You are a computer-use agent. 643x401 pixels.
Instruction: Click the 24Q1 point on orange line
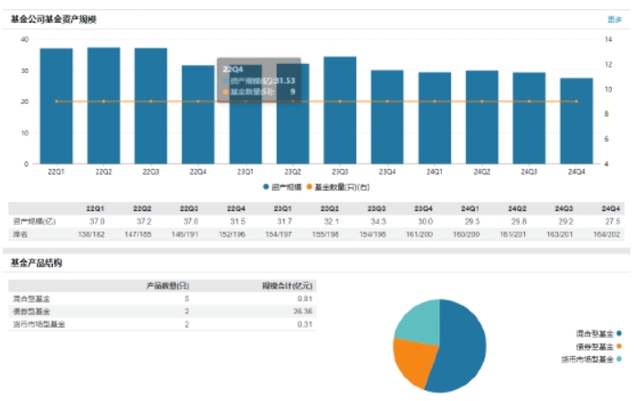tap(435, 101)
